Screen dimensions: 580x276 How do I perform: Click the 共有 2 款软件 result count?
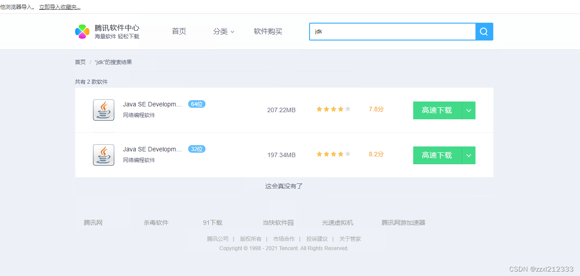point(91,82)
